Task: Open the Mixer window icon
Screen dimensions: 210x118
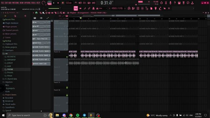Action: pos(142,9)
